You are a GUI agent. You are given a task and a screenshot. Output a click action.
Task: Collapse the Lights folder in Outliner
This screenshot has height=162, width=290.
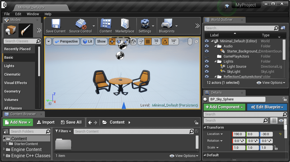point(215,61)
